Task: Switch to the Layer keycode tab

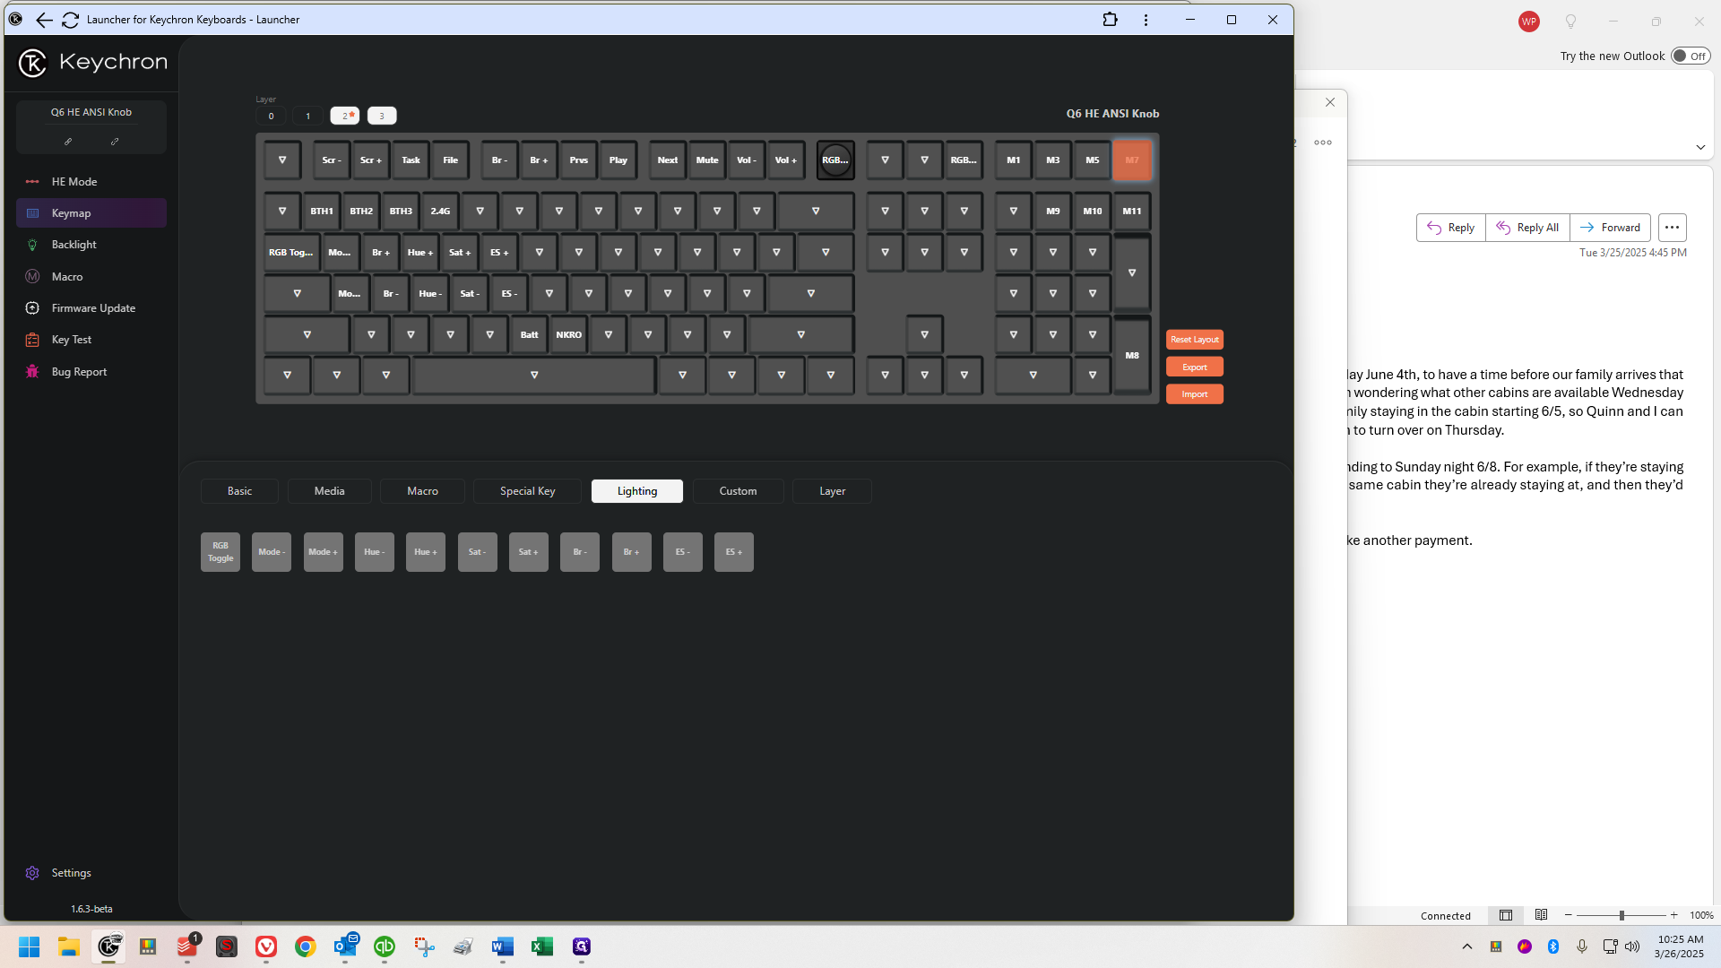Action: tap(832, 491)
